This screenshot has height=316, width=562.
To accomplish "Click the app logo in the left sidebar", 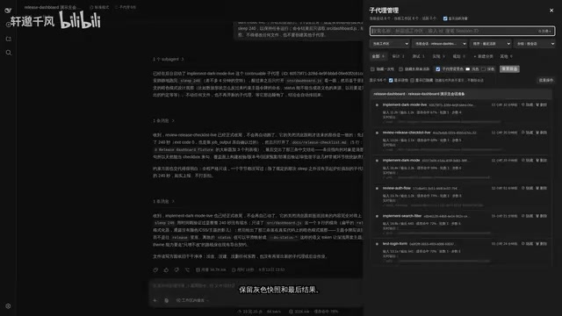I will (8, 11).
